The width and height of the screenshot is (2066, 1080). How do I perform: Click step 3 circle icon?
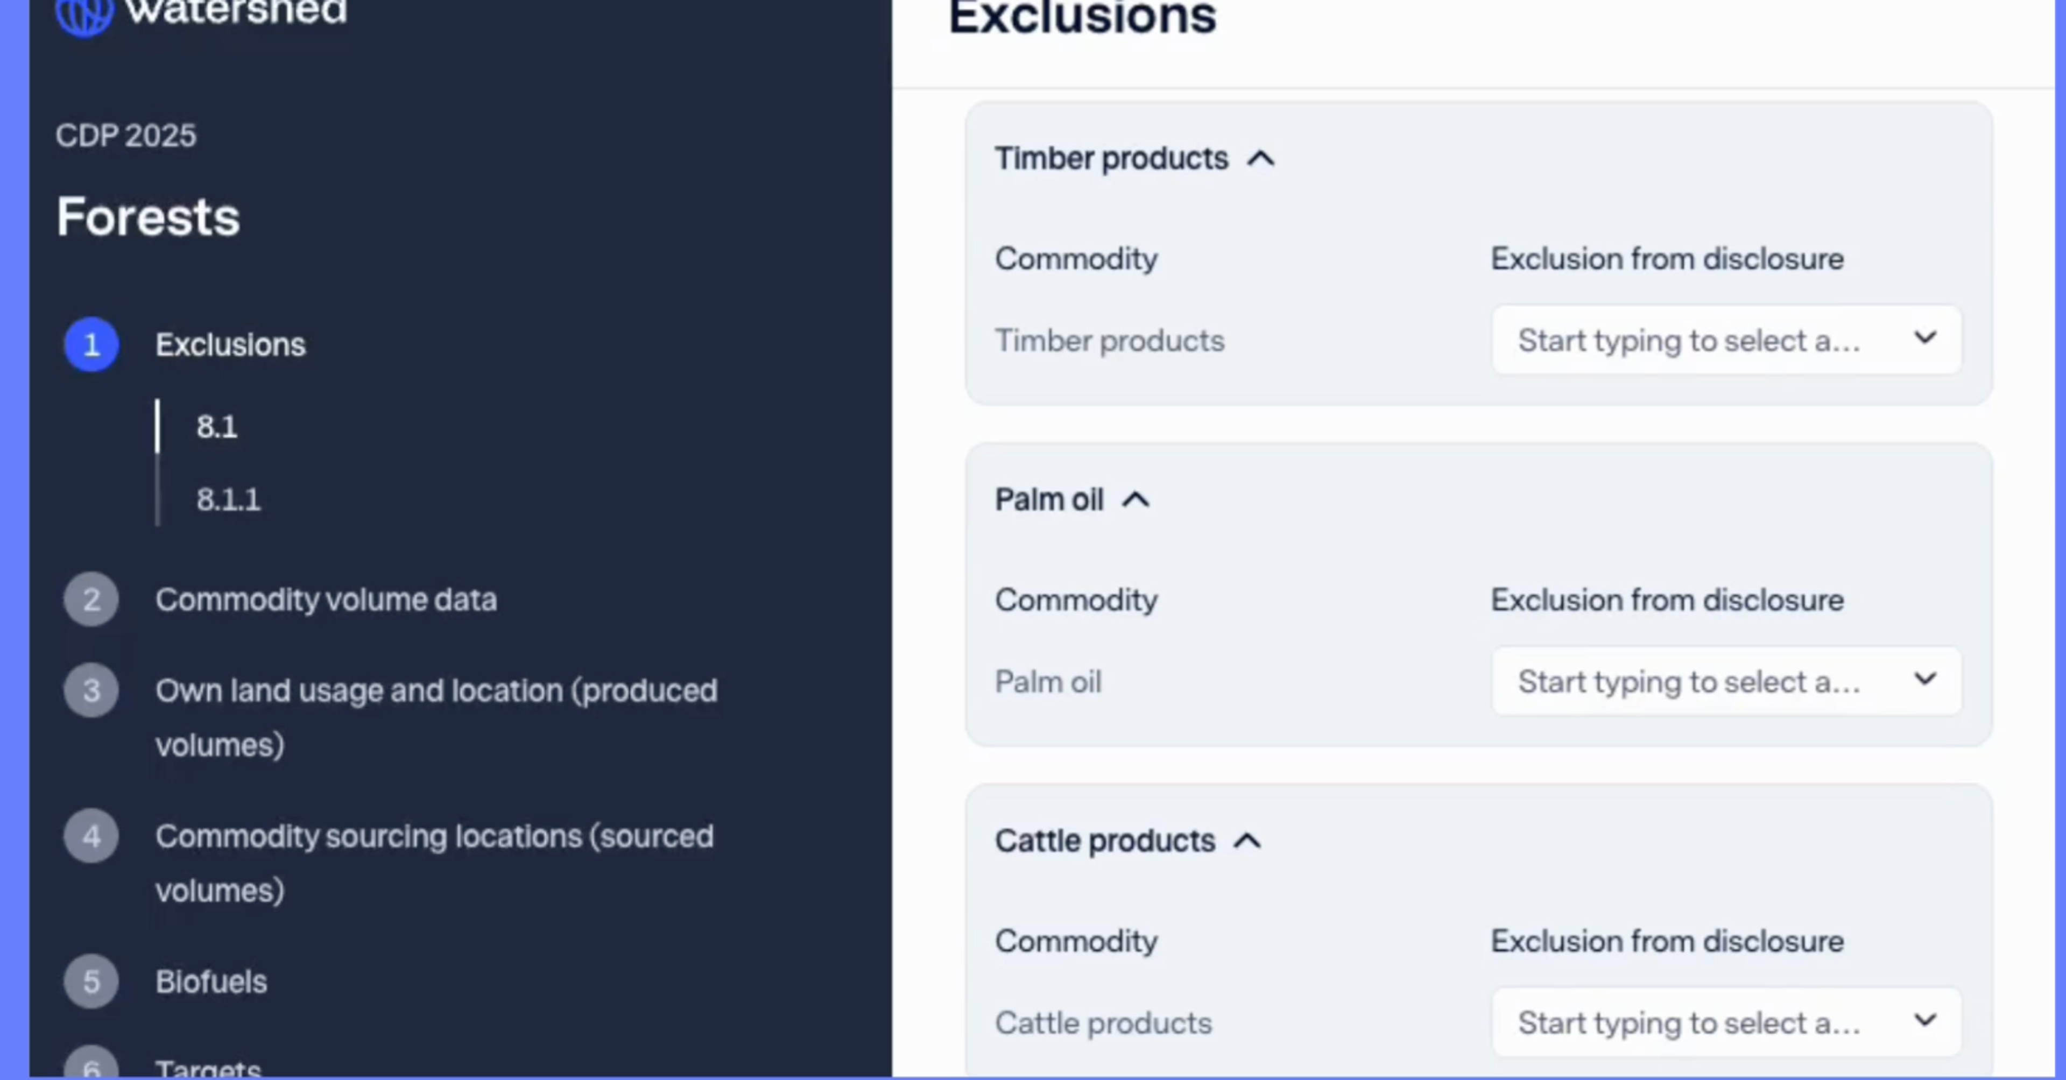pos(91,690)
